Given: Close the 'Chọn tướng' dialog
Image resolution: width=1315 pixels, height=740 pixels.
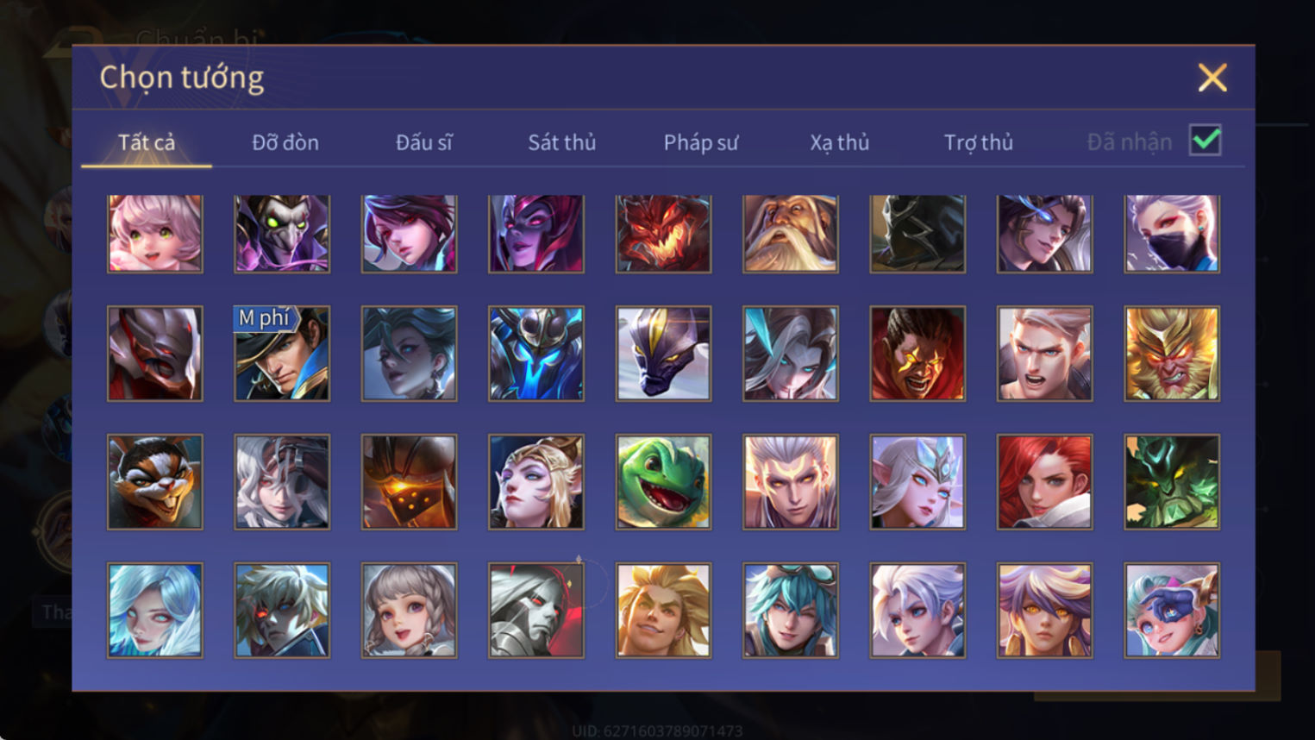Looking at the screenshot, I should pos(1212,78).
